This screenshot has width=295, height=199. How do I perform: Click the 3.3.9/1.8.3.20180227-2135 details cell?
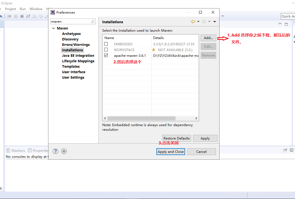pos(174,44)
